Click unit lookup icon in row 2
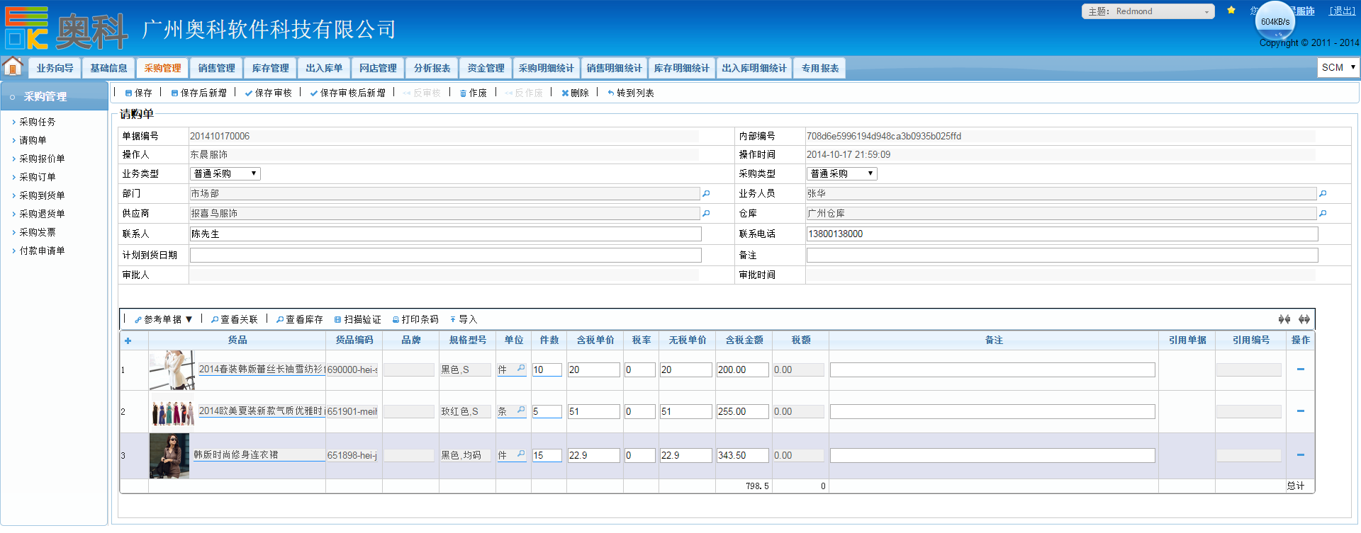Screen dimensions: 1361x533 [x=521, y=411]
